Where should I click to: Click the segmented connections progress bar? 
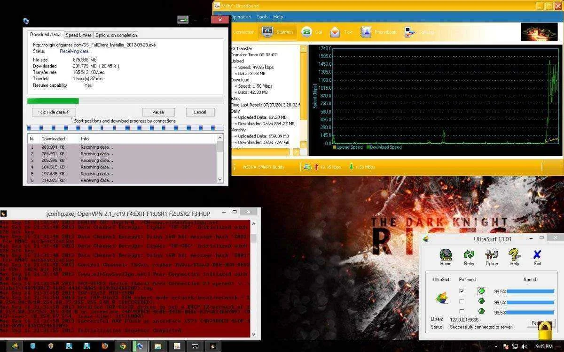[125, 128]
